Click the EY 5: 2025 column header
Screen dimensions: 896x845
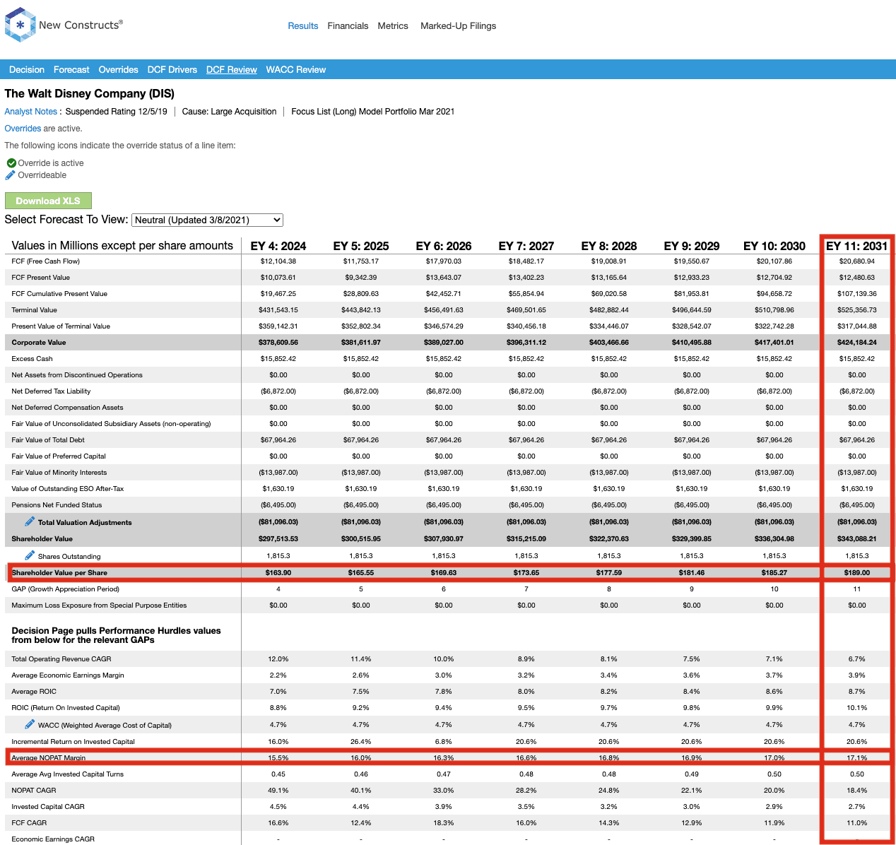[361, 246]
